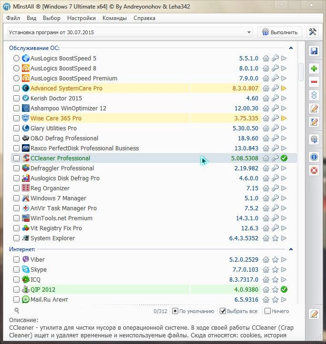Click the gear settings icon in sidebar
This screenshot has width=326, height=344.
pyautogui.click(x=314, y=139)
